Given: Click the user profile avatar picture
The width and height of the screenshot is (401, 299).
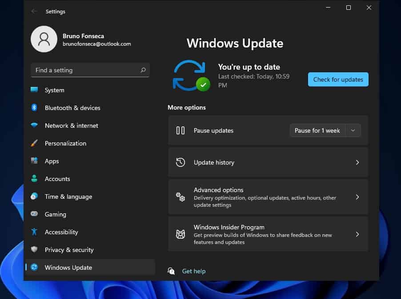Looking at the screenshot, I should click(x=44, y=39).
